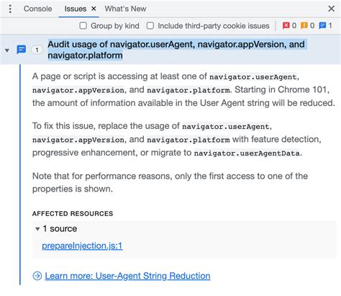Image resolution: width=341 pixels, height=296 pixels.
Task: Switch to the Console tab
Action: (37, 9)
